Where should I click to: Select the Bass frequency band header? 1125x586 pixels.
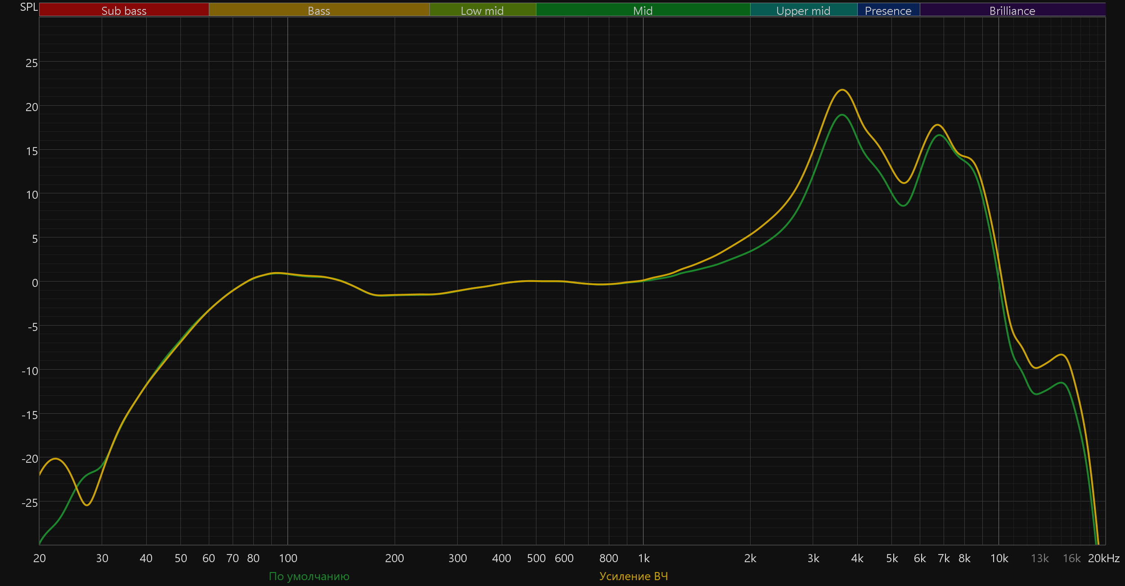coord(319,10)
